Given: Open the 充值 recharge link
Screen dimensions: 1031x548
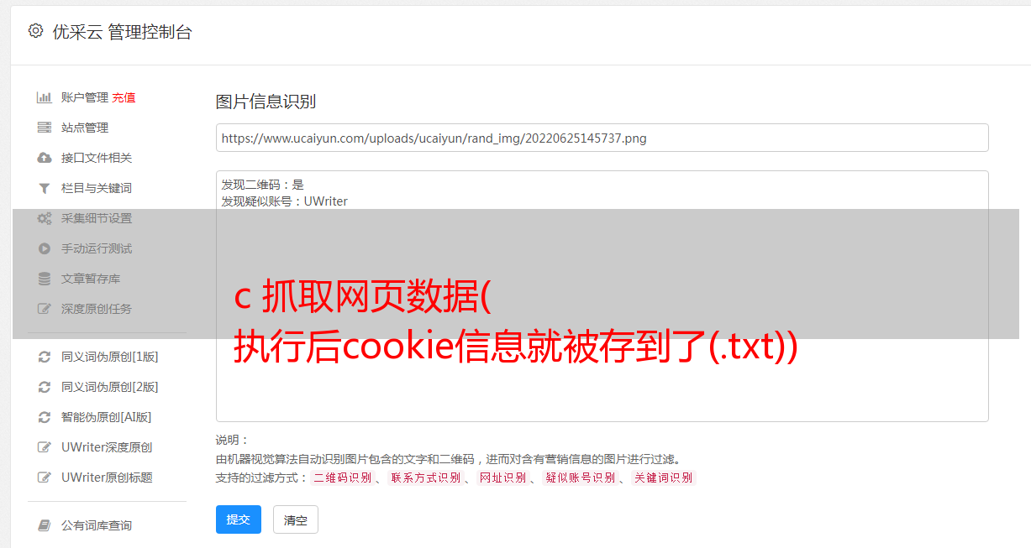Looking at the screenshot, I should [124, 97].
